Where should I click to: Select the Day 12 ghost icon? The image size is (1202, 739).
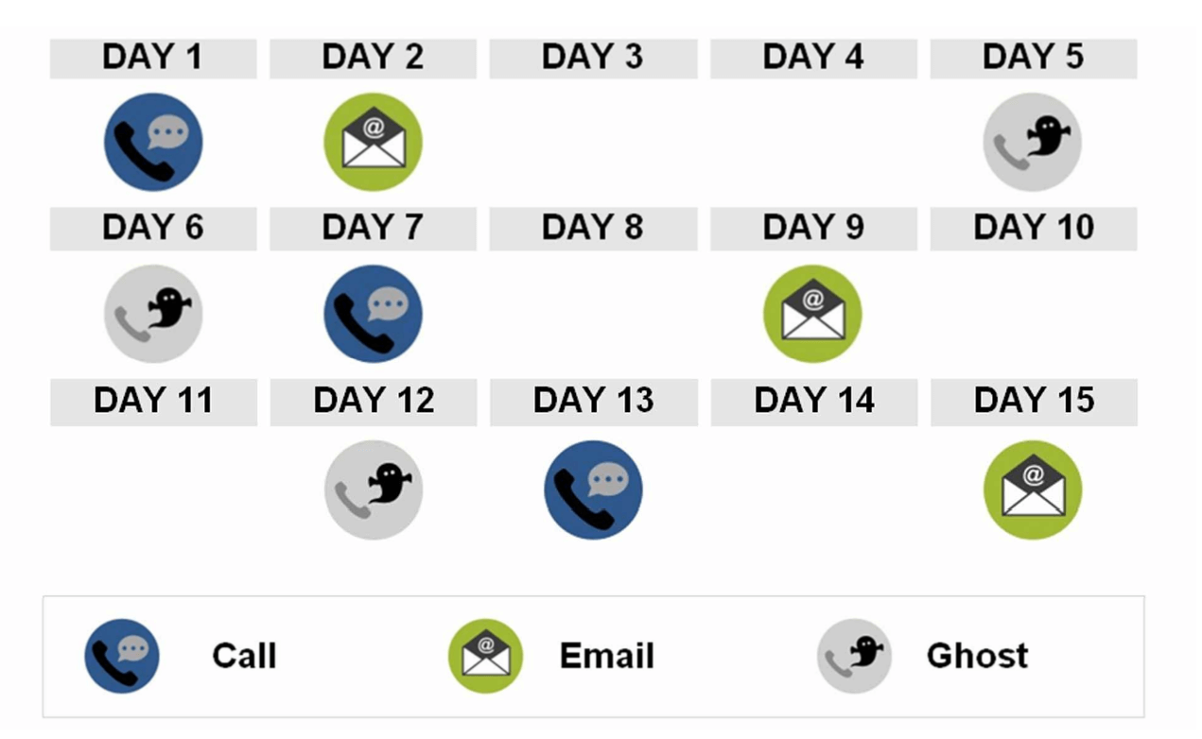pyautogui.click(x=374, y=490)
